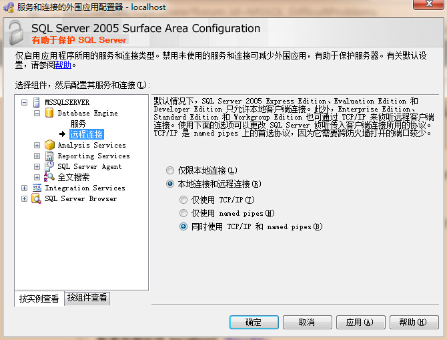Select the MSSQLSERVER tree label
The image size is (447, 340).
coord(67,102)
